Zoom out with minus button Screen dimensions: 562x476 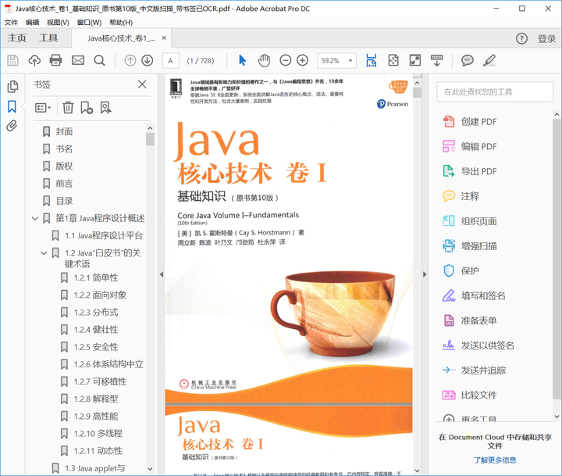tap(286, 60)
